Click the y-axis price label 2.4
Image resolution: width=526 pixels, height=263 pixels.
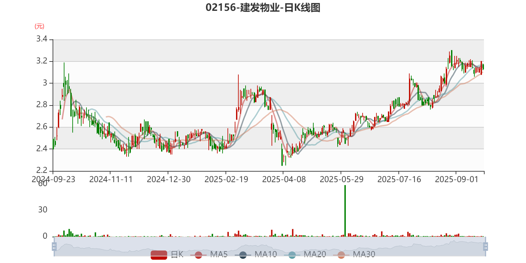[x=42, y=149]
